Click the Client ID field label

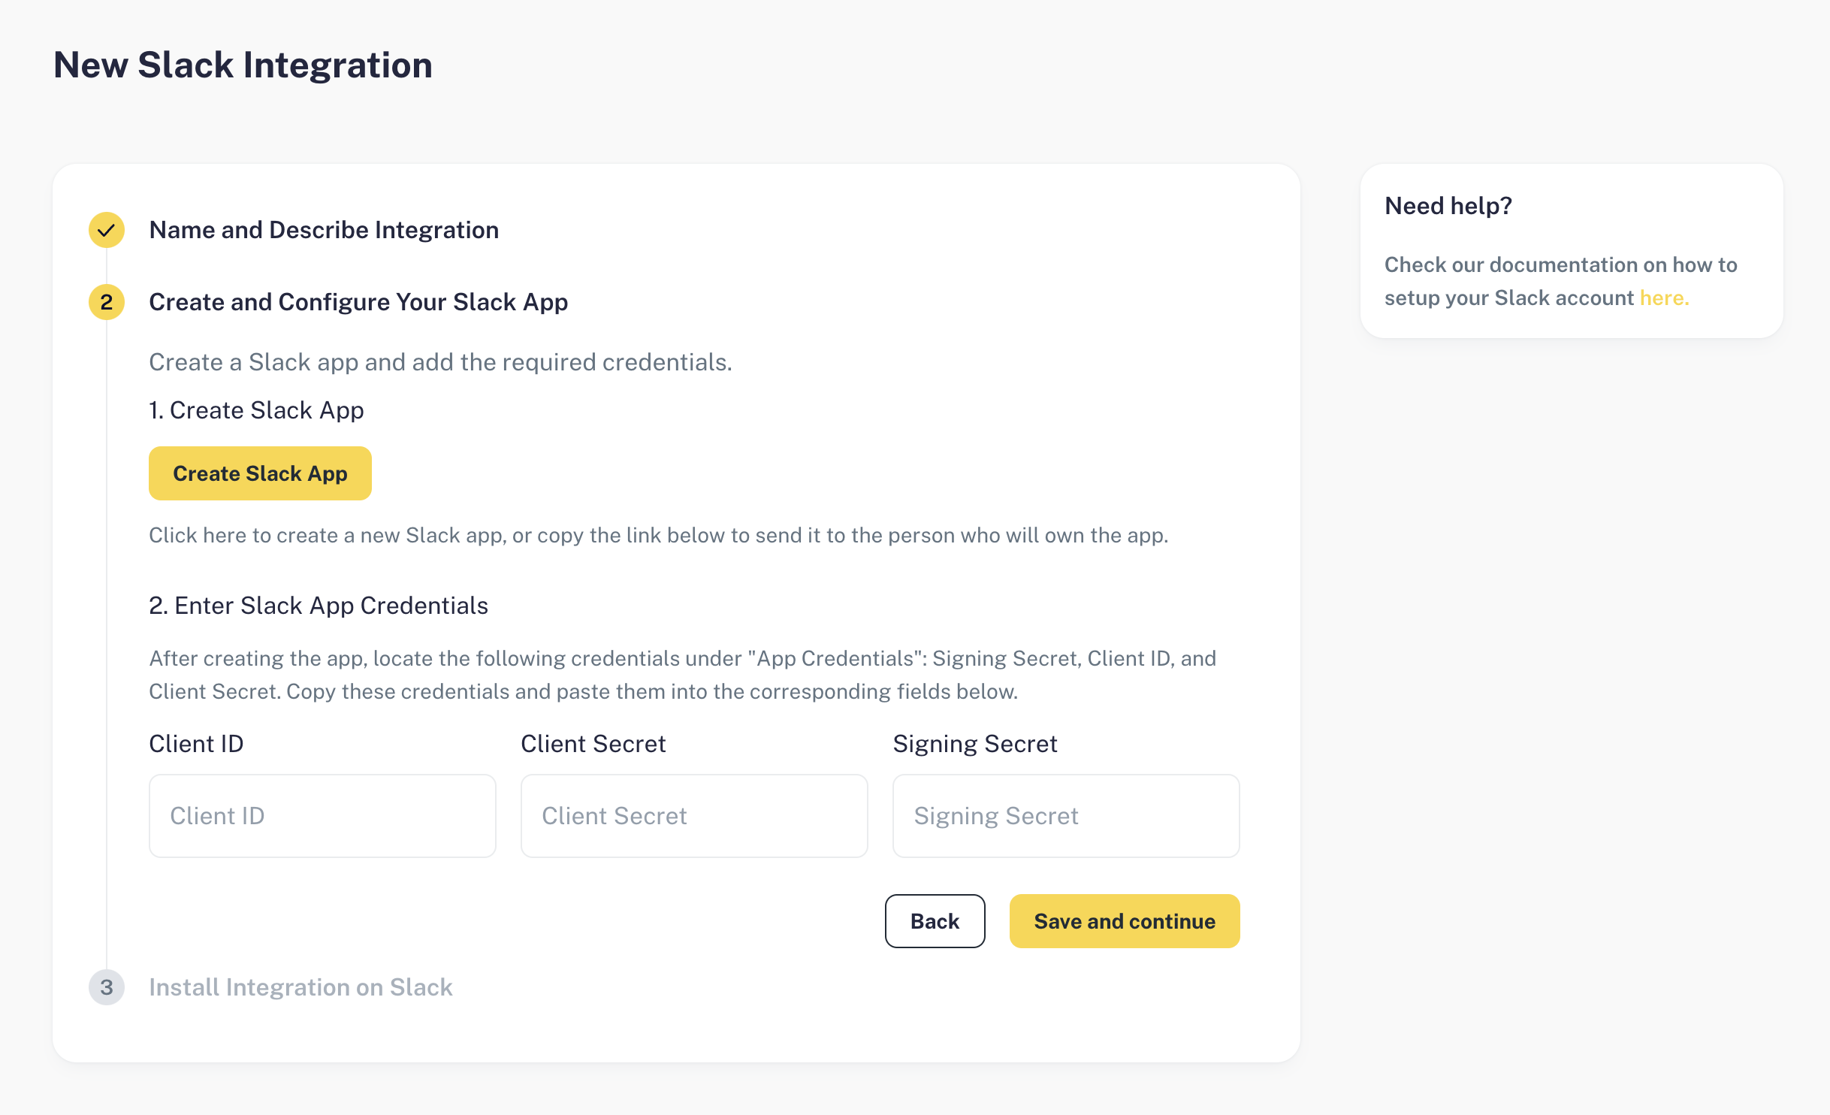[x=196, y=744]
